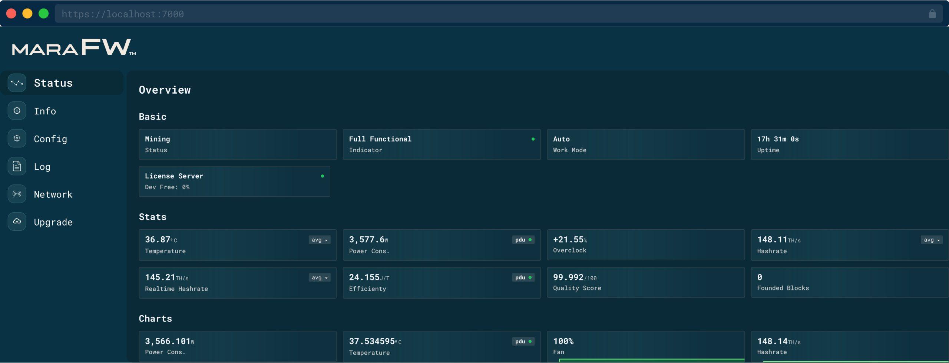The image size is (949, 363).
Task: Click the Network broadcast sidebar icon
Action: [17, 194]
